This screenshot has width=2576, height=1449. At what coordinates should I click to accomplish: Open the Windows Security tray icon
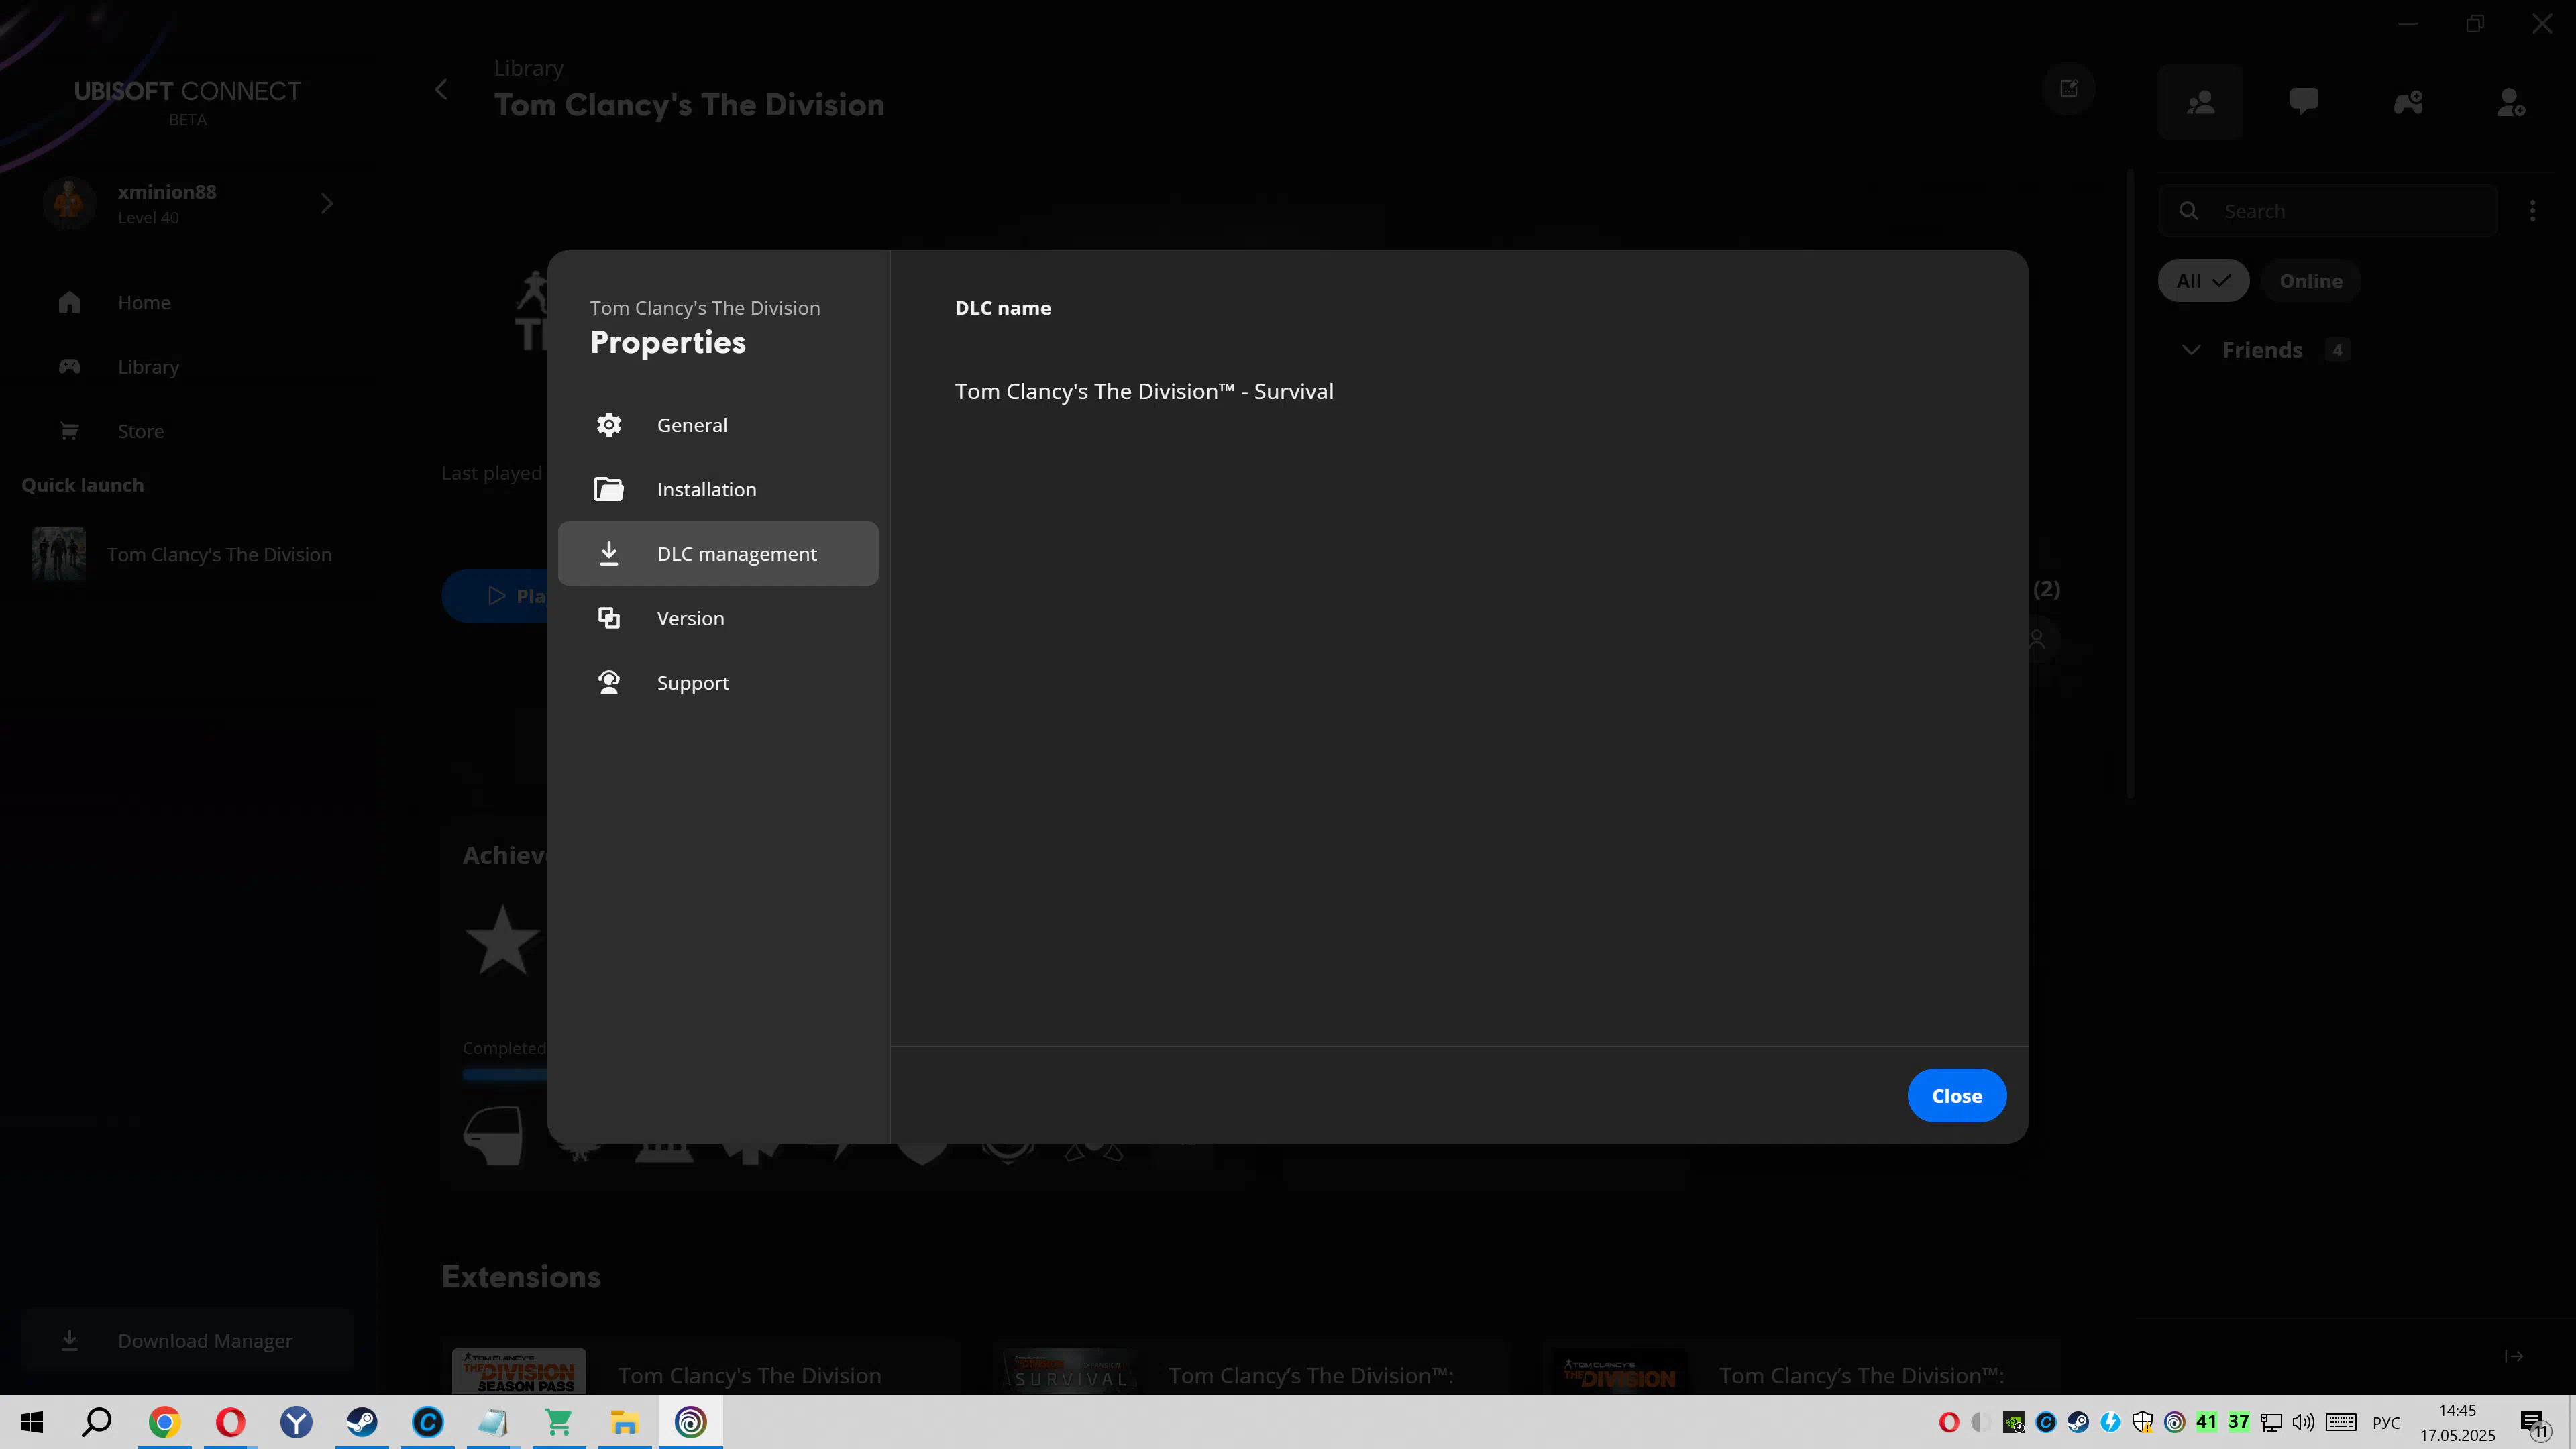[2142, 1422]
